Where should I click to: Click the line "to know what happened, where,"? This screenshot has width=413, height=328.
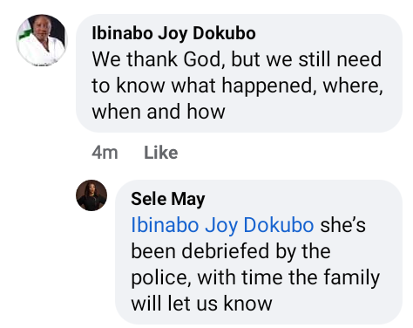(x=237, y=86)
